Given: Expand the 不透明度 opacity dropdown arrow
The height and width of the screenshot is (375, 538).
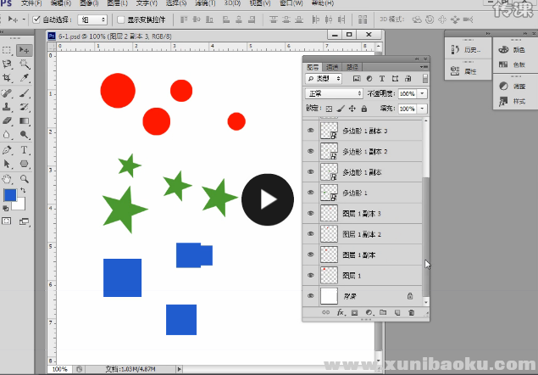Looking at the screenshot, I should tap(422, 93).
